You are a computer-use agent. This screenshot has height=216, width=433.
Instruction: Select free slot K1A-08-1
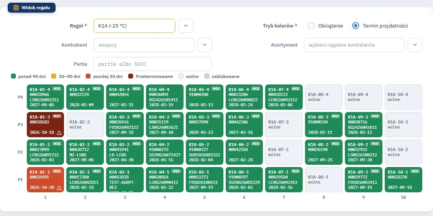tap(324, 180)
